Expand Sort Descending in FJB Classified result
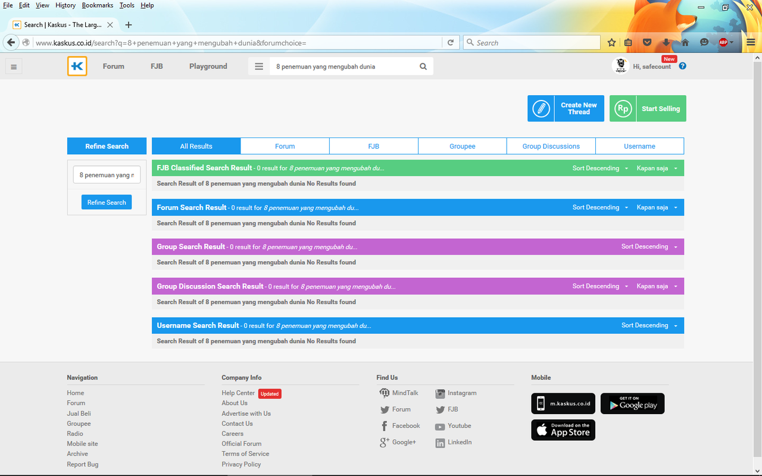 pos(600,168)
